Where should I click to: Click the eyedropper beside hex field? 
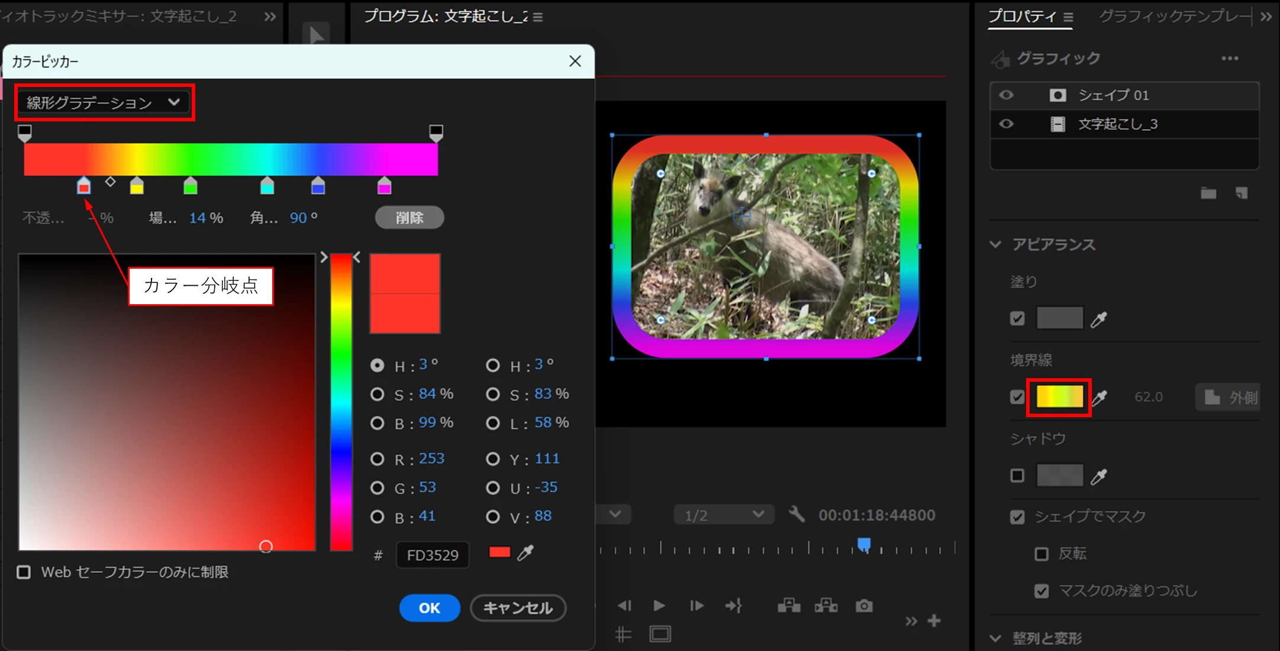(525, 553)
